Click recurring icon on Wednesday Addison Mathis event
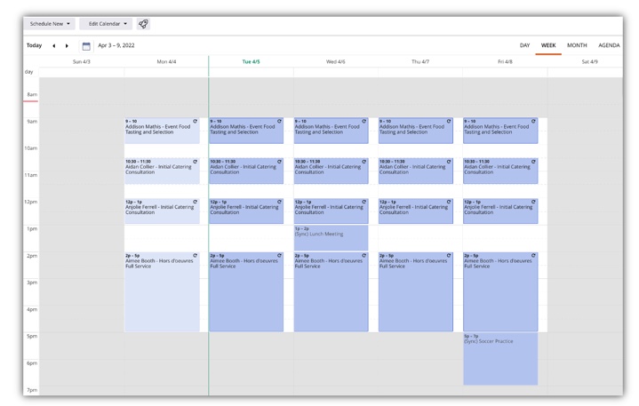Image resolution: width=639 pixels, height=406 pixels. (x=363, y=122)
